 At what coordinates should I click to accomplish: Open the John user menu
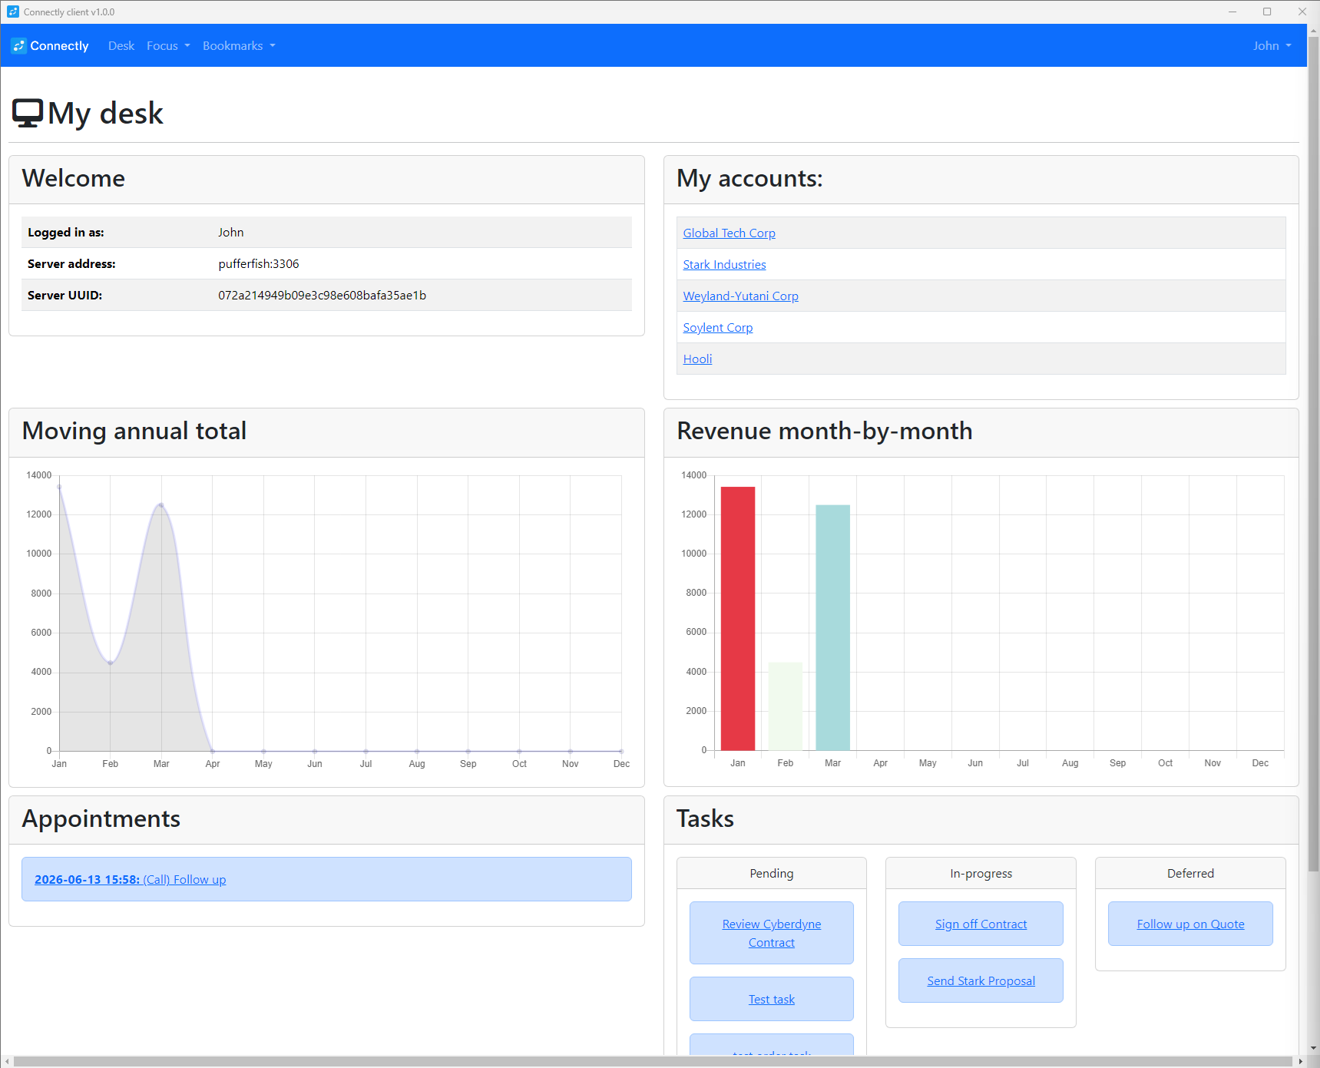pos(1271,46)
